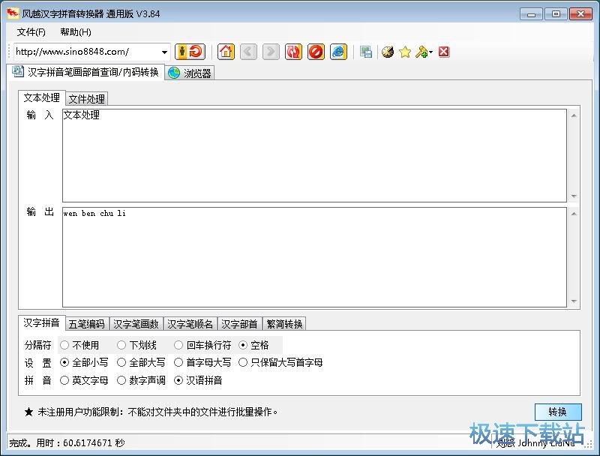600x456 pixels.
Task: Click inside the 输入 text area
Action: [x=314, y=156]
